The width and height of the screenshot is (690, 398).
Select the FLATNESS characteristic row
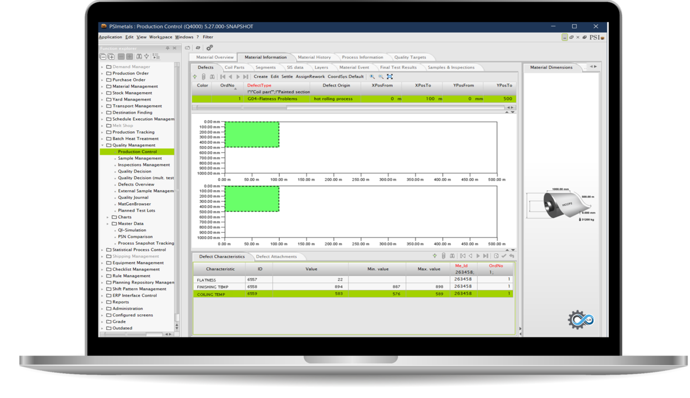pyautogui.click(x=353, y=279)
